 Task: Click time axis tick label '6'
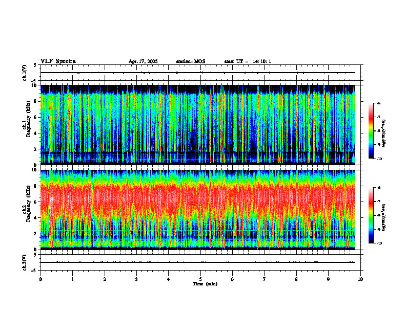233,279
